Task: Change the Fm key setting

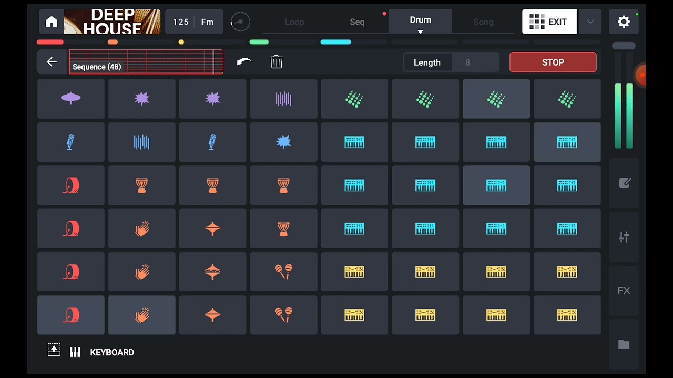Action: click(208, 22)
